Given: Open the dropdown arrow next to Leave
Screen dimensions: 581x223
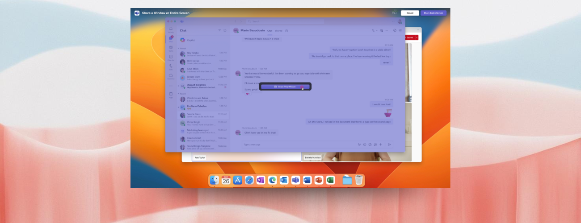Looking at the screenshot, I should (x=417, y=38).
